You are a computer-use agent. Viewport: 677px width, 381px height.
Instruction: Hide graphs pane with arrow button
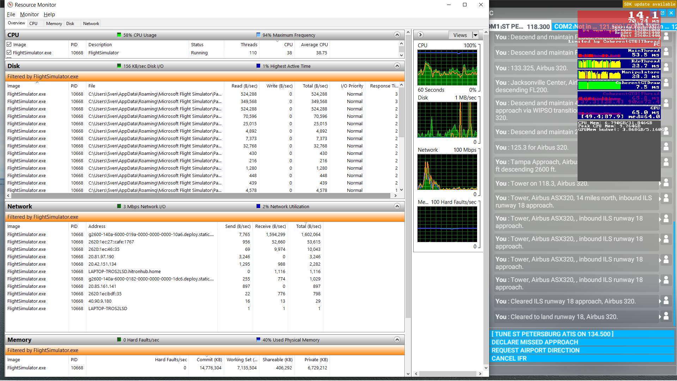pyautogui.click(x=420, y=35)
